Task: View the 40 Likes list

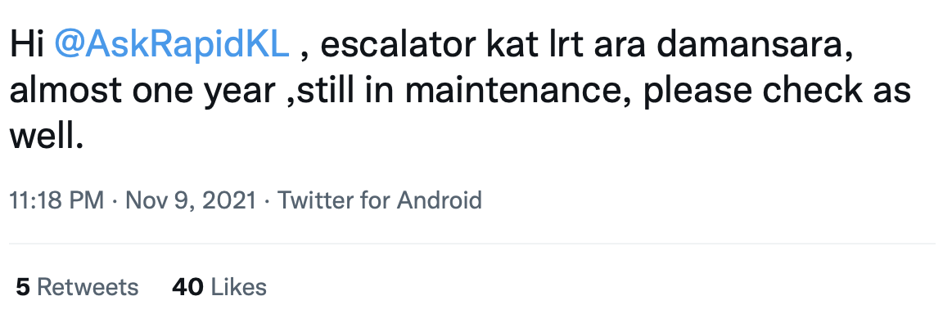Action: tap(219, 287)
